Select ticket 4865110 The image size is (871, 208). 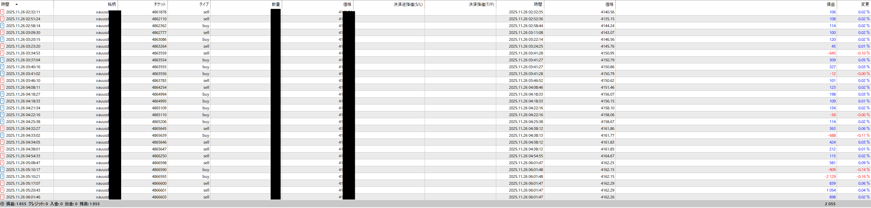159,115
